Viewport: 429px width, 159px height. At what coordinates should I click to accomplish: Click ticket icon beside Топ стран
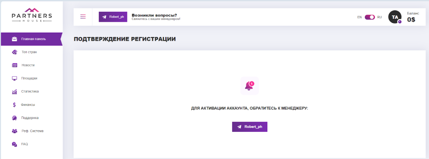[x=15, y=52]
